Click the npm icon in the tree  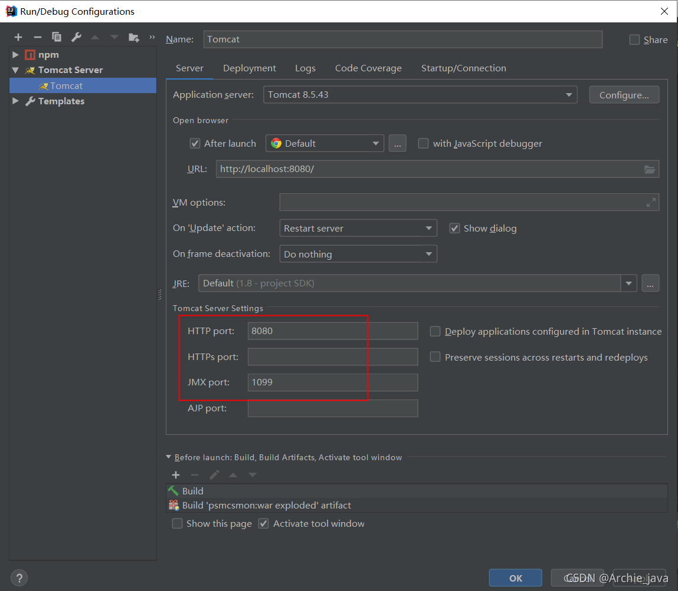click(x=30, y=55)
